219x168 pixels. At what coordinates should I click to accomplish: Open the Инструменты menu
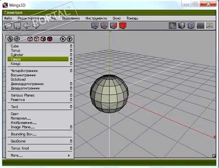(96, 18)
